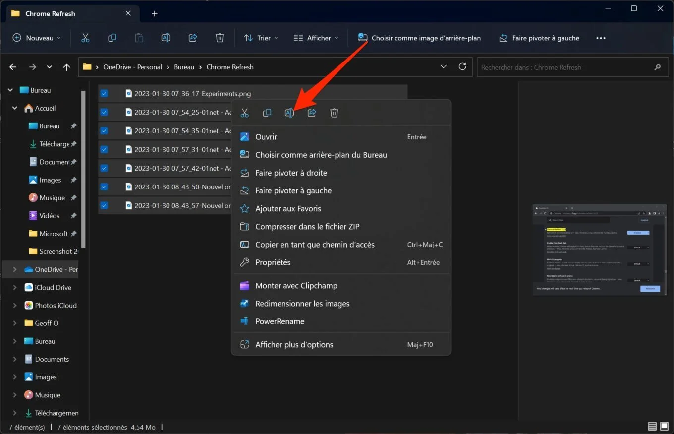Click Faire pivoter à gauche in the toolbar
This screenshot has height=434, width=674.
click(x=539, y=38)
